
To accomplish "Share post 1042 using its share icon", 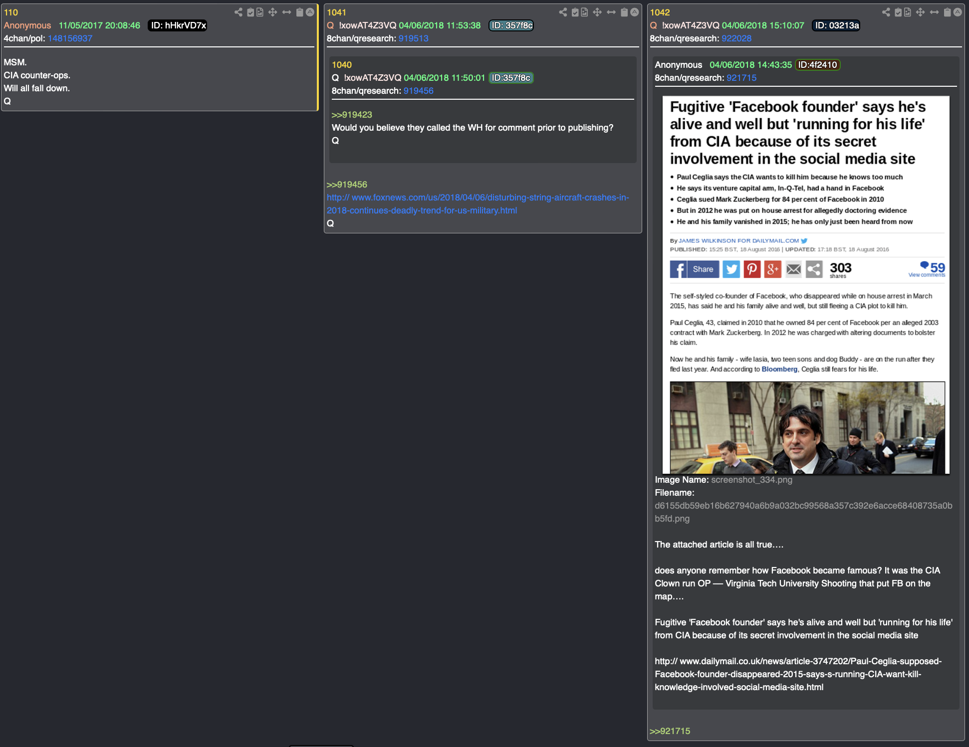I will click(x=886, y=12).
